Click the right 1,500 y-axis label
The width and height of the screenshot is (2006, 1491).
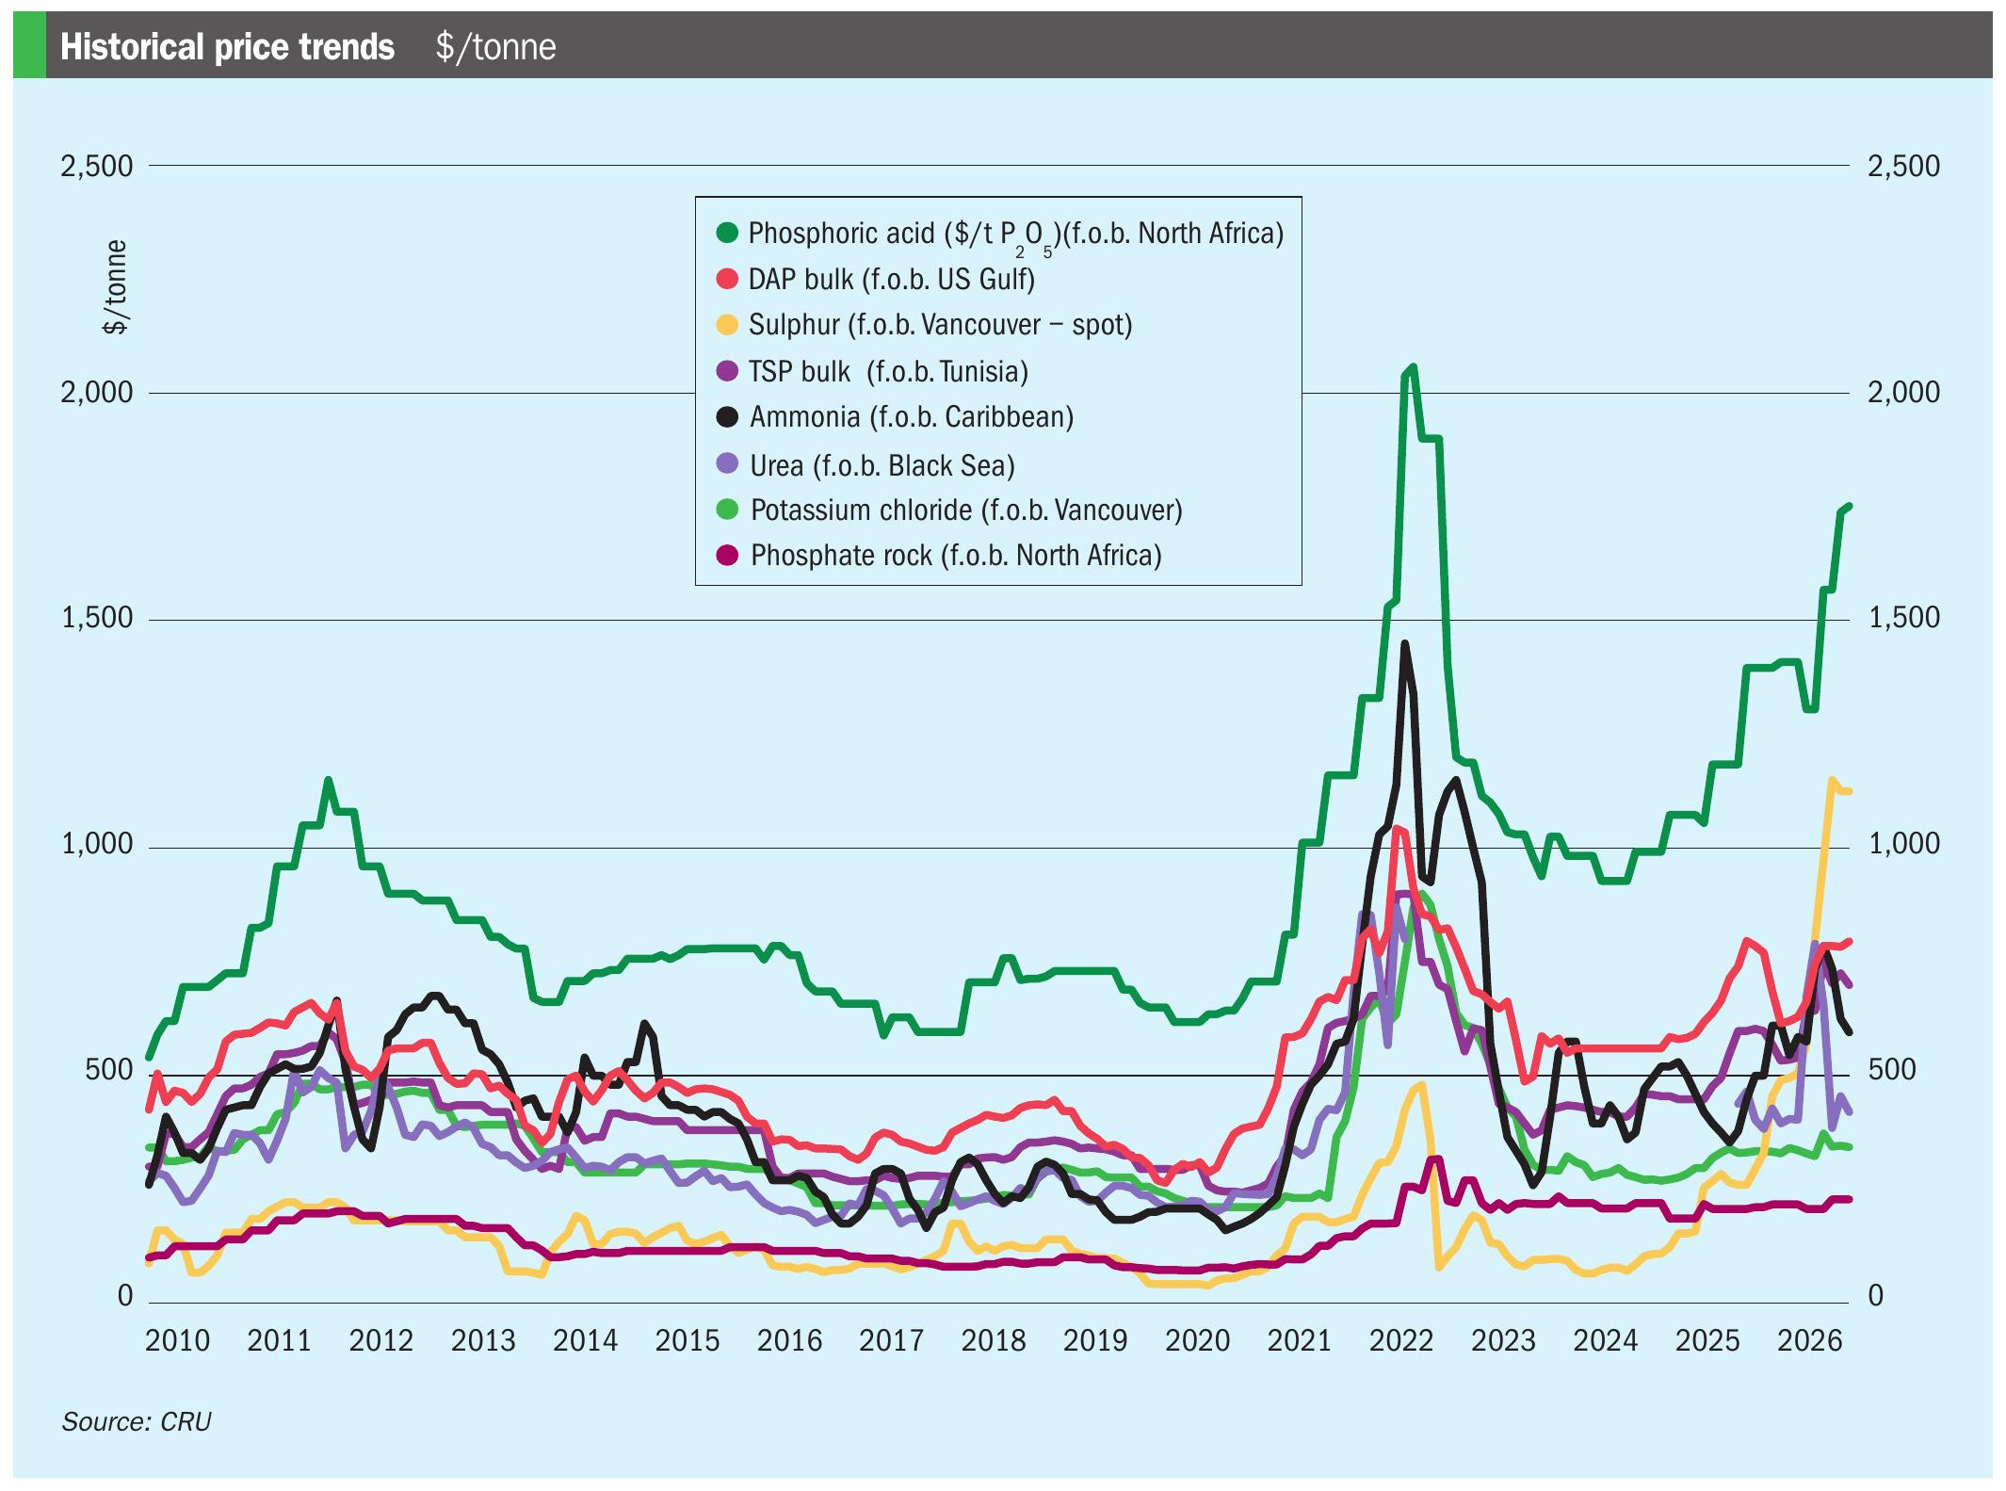(1903, 618)
